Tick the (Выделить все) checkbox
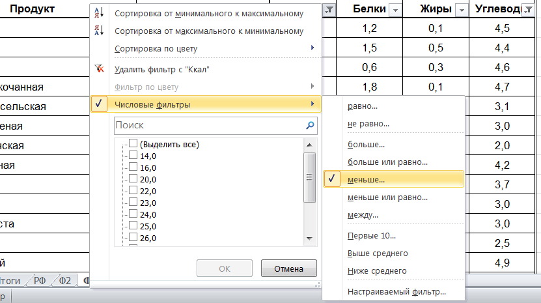Viewport: 541px width, 303px height. pyautogui.click(x=133, y=144)
